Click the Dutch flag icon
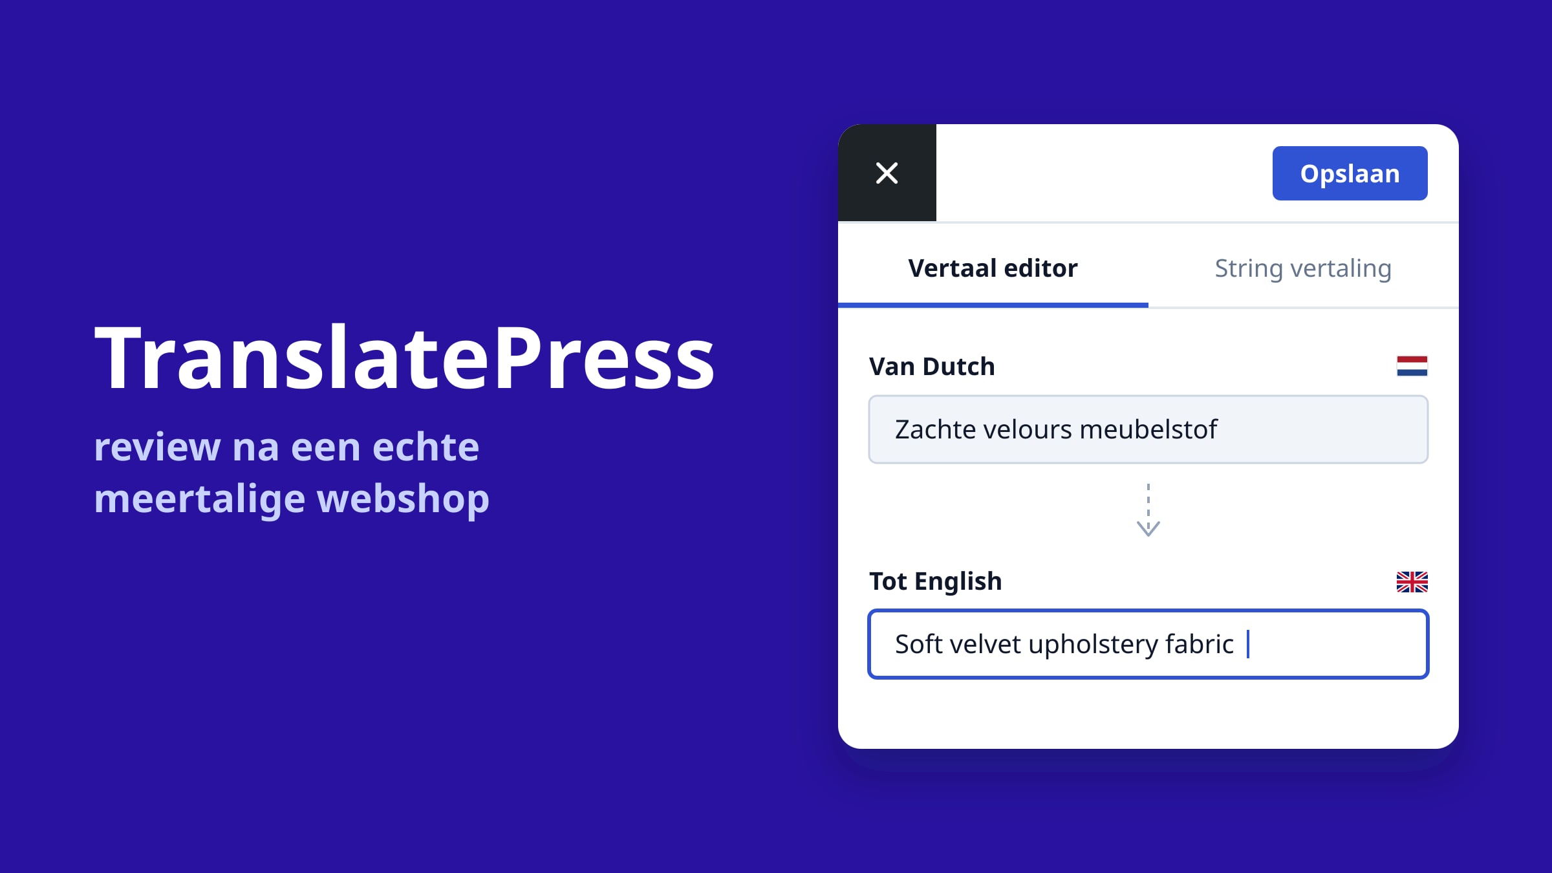 1412,366
